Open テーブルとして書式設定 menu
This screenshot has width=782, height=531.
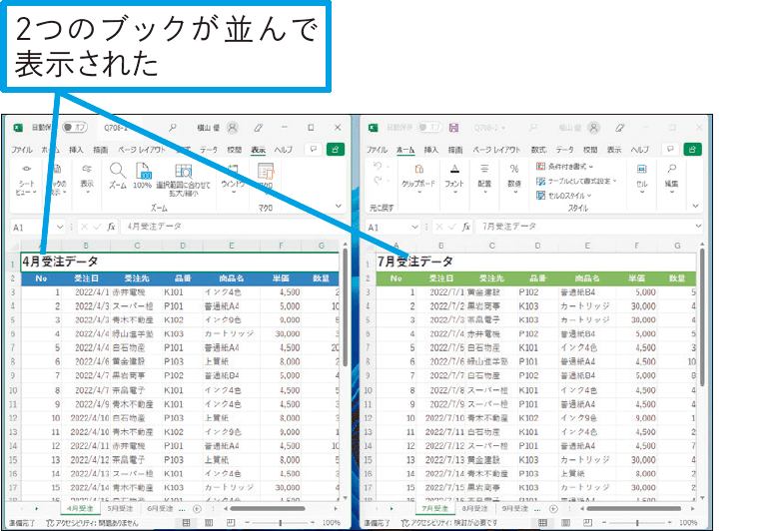[576, 181]
